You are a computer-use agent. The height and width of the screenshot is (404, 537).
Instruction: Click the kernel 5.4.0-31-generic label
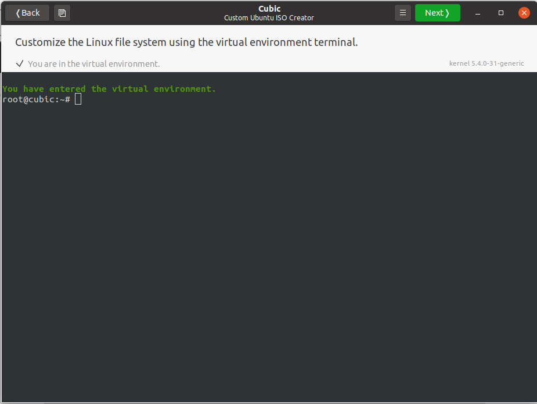486,63
